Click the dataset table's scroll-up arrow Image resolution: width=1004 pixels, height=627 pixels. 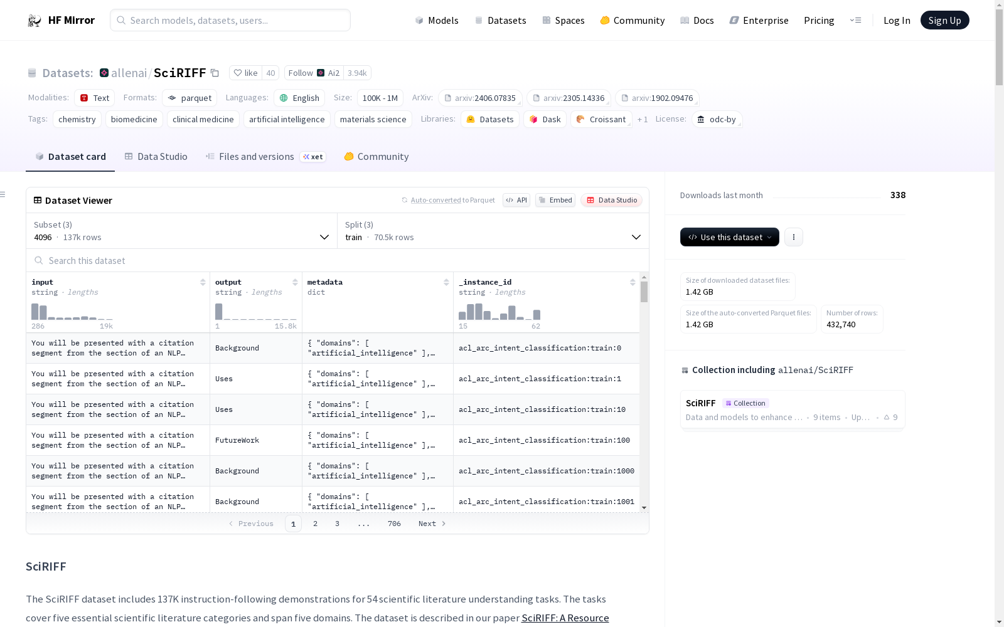644,277
